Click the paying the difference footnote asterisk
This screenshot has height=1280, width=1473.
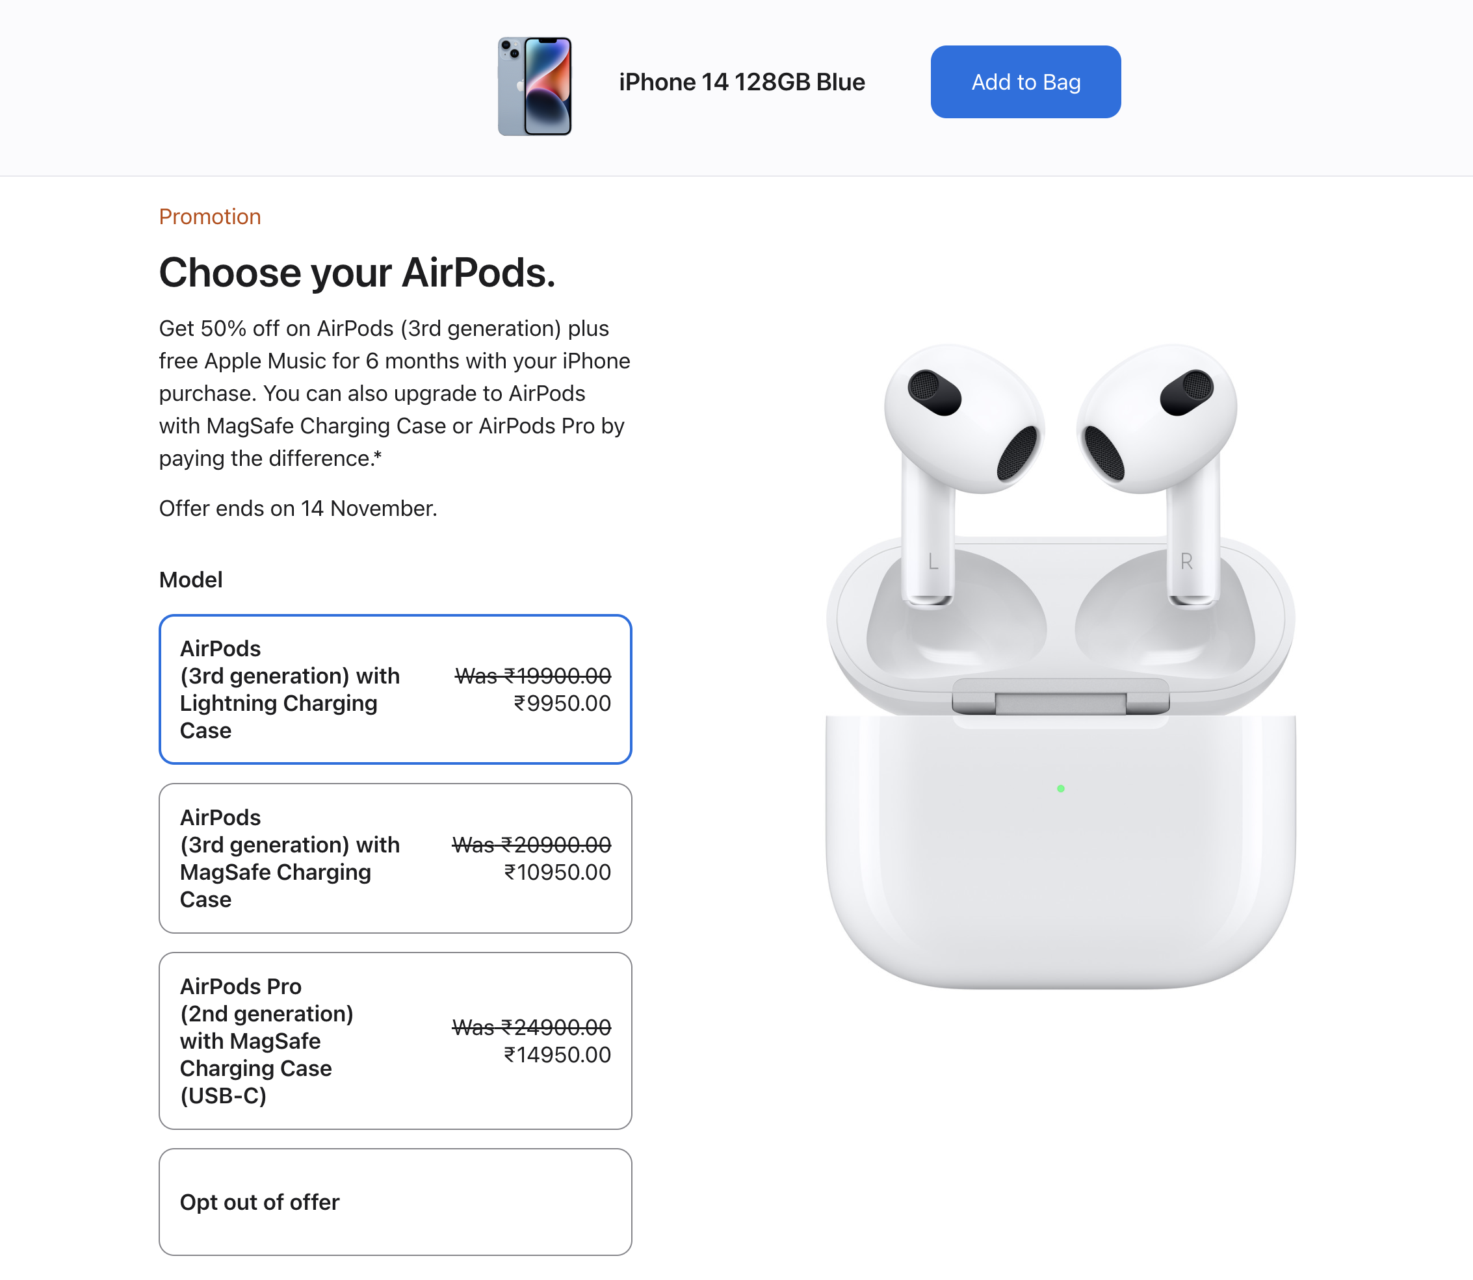tap(378, 455)
